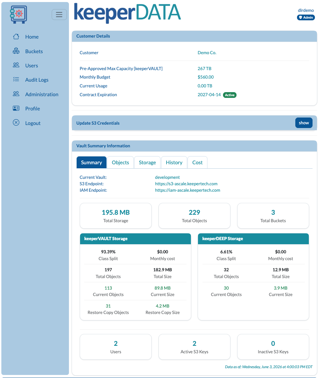This screenshot has width=322, height=378.
Task: Switch to the Storage tab
Action: [147, 162]
